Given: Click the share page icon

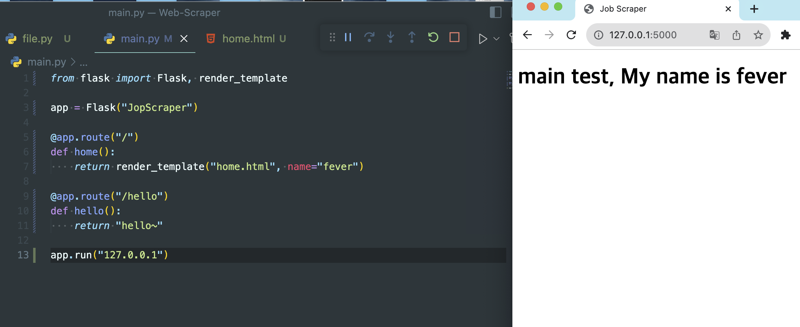Looking at the screenshot, I should (x=736, y=35).
